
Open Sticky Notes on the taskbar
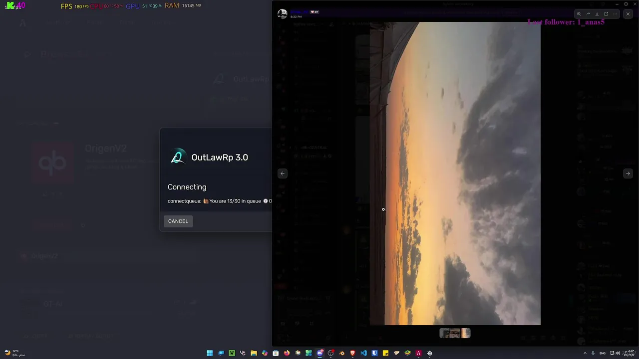tap(385, 353)
